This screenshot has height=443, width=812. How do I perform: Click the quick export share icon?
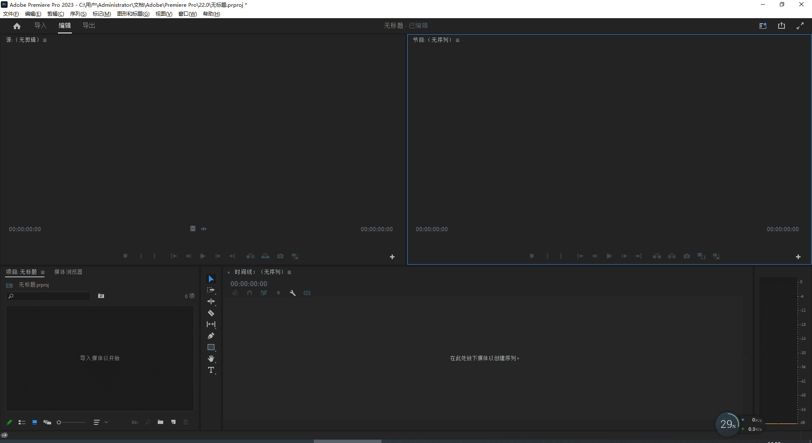coord(782,26)
